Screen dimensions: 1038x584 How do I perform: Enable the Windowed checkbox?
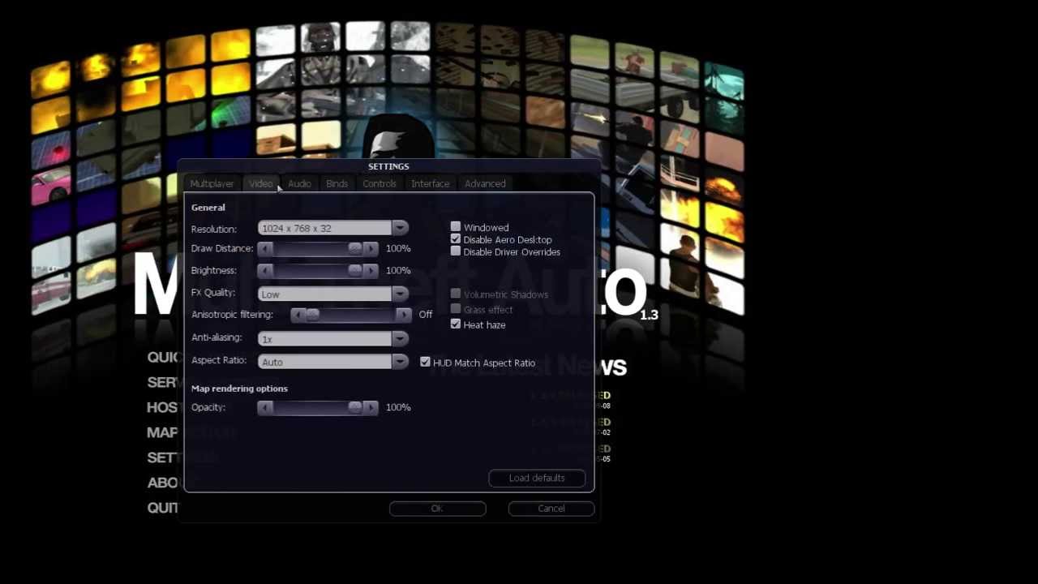456,227
